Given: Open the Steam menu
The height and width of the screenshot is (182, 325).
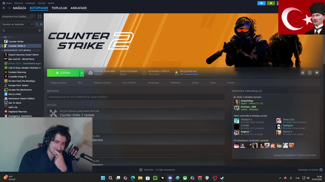Looking at the screenshot, I should tap(7, 3).
